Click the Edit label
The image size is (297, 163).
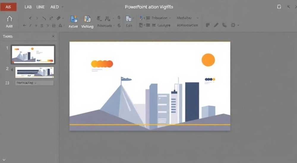(x=129, y=25)
